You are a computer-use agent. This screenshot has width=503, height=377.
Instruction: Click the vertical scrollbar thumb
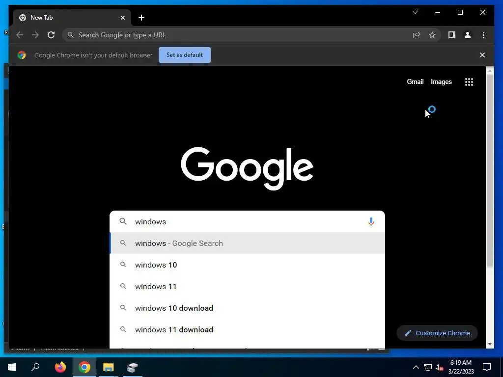point(490,170)
